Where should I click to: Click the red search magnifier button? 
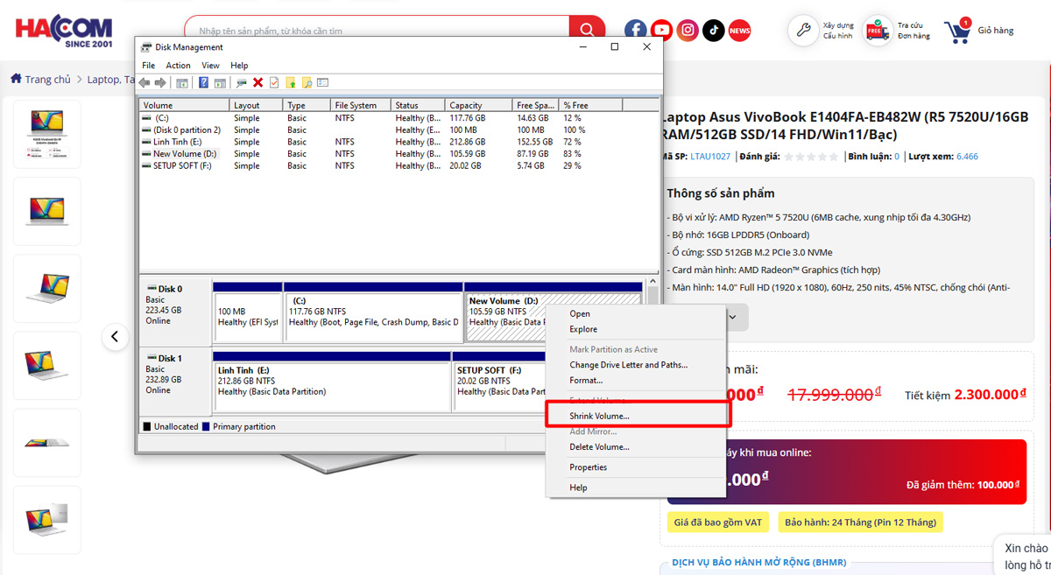pos(586,31)
